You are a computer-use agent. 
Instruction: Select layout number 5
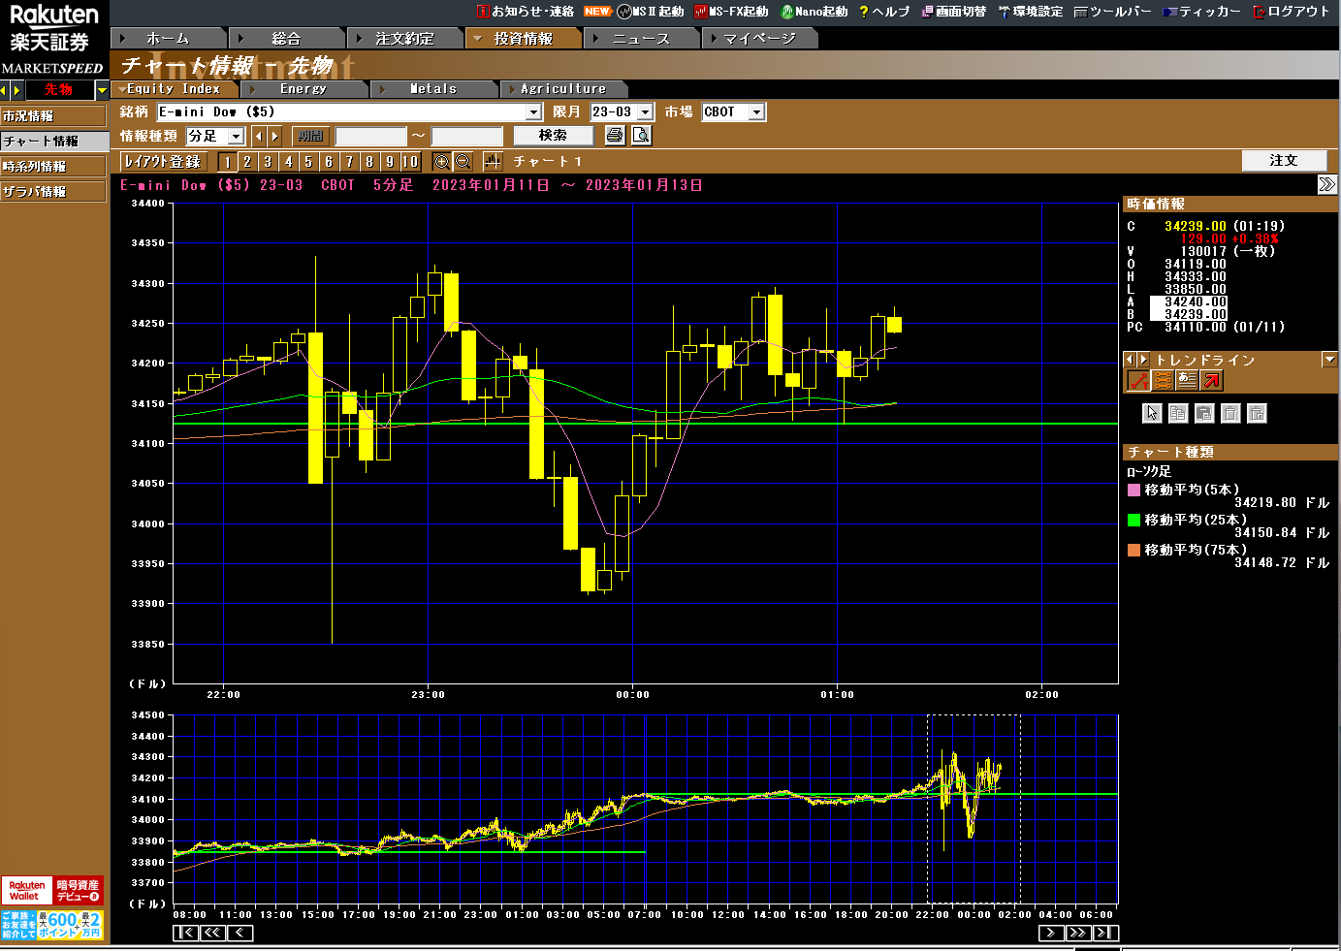[x=308, y=162]
